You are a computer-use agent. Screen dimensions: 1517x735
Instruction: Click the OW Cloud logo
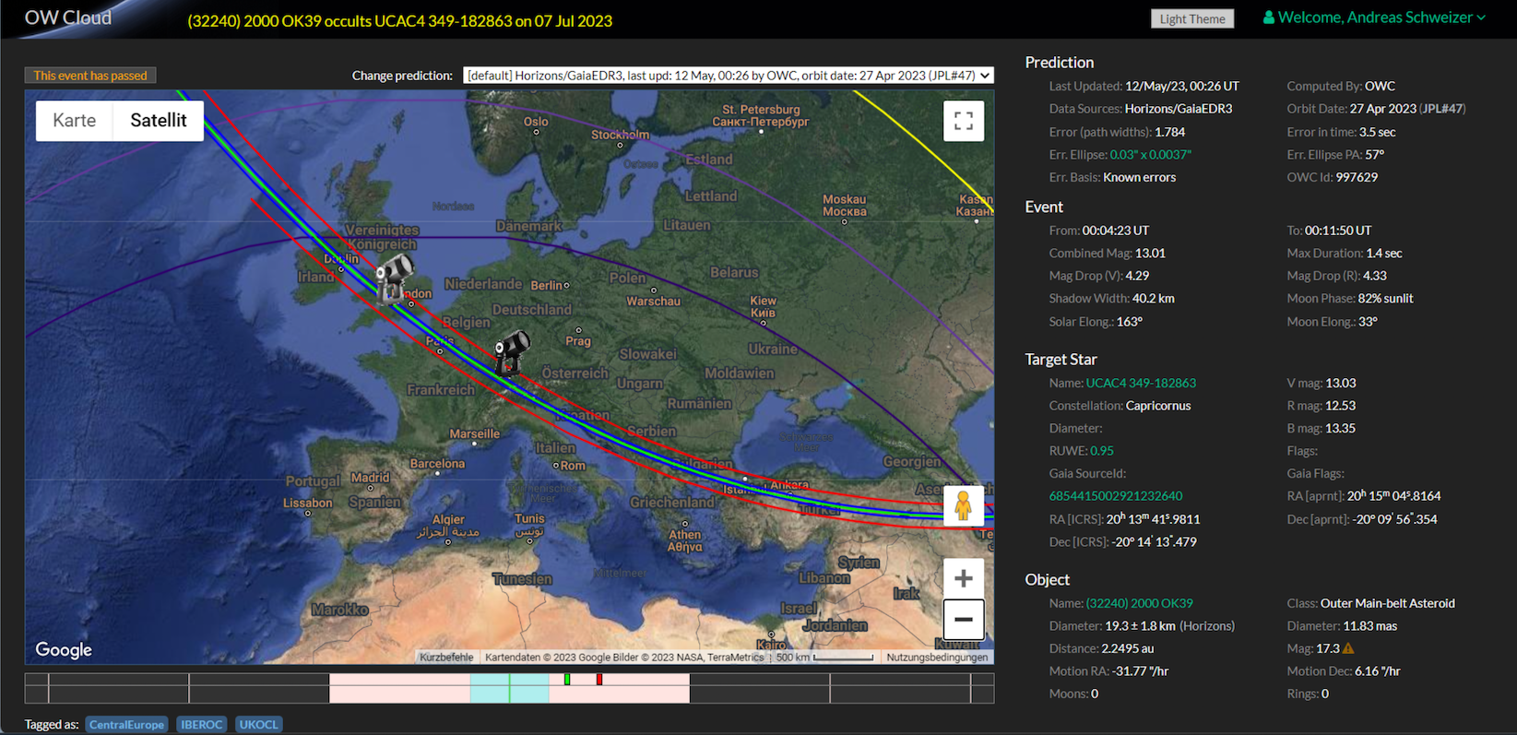(67, 18)
